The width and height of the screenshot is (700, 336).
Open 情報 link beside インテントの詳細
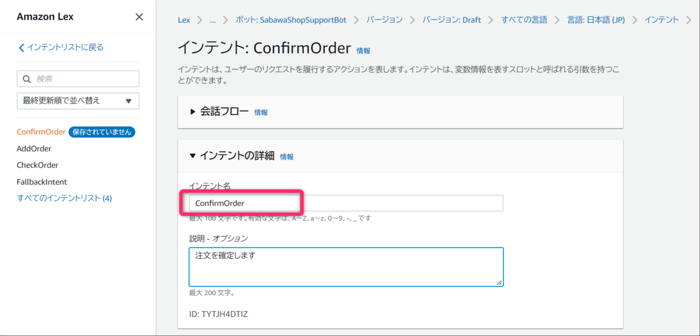[x=286, y=157]
